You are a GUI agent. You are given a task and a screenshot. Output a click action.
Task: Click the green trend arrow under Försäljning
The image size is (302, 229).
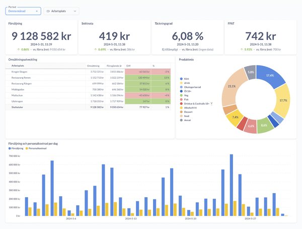pos(18,49)
